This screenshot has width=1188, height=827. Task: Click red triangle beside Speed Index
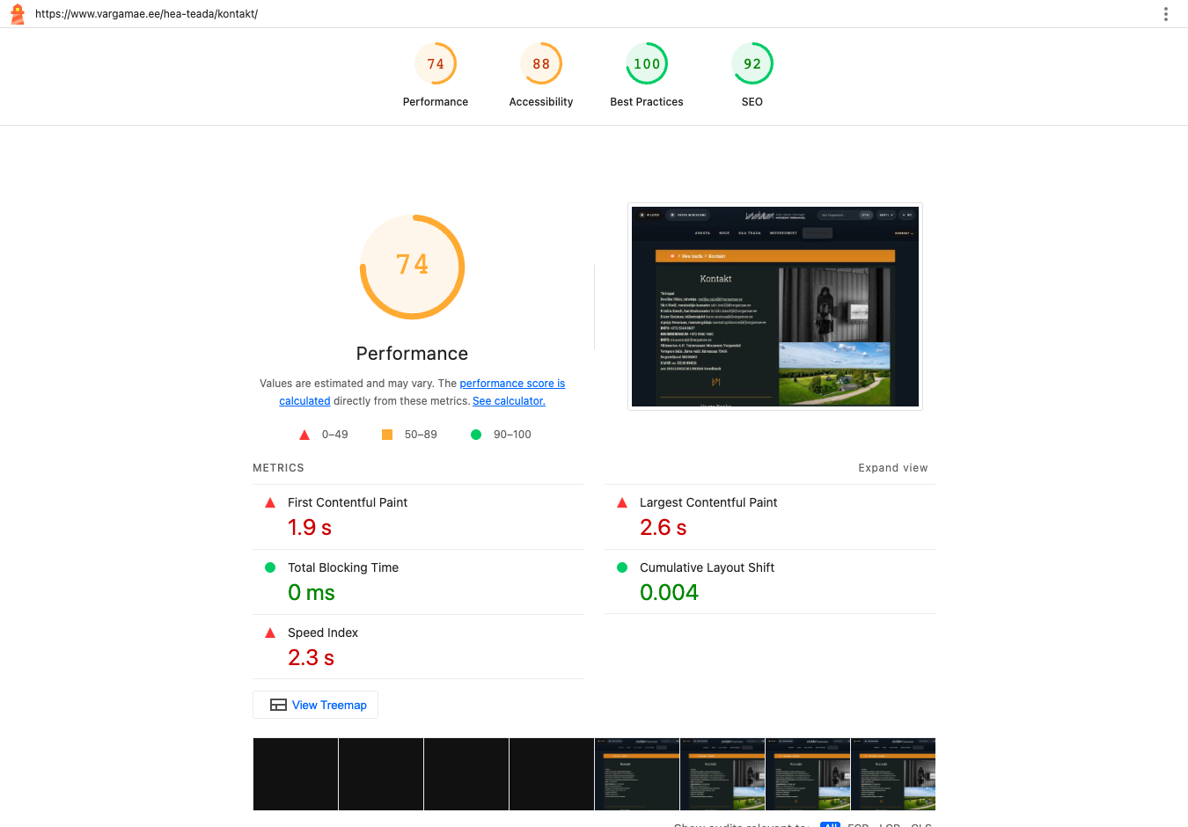click(270, 633)
